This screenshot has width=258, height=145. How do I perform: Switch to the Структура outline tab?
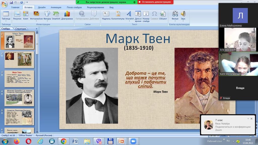(20, 29)
